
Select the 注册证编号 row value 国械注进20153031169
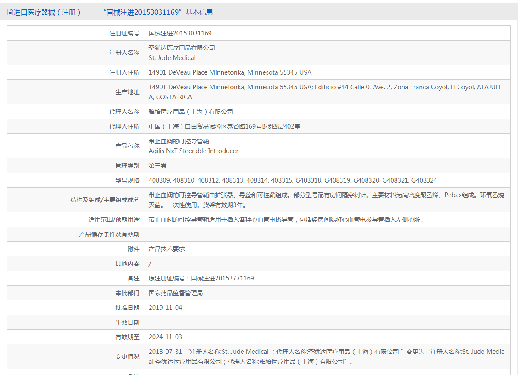(x=180, y=33)
